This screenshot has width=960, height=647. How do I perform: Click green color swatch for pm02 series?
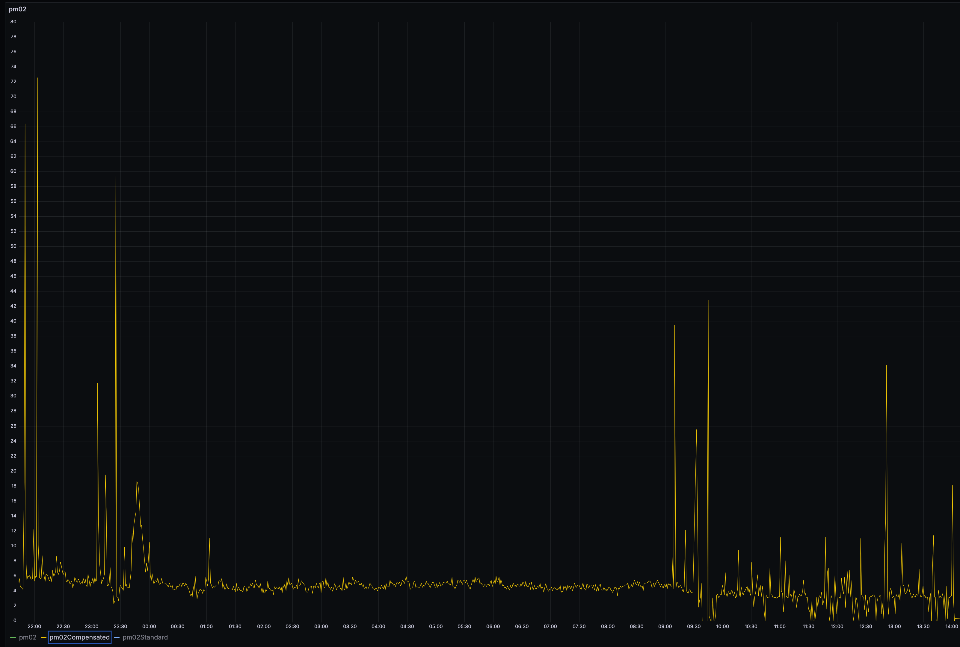coord(13,637)
